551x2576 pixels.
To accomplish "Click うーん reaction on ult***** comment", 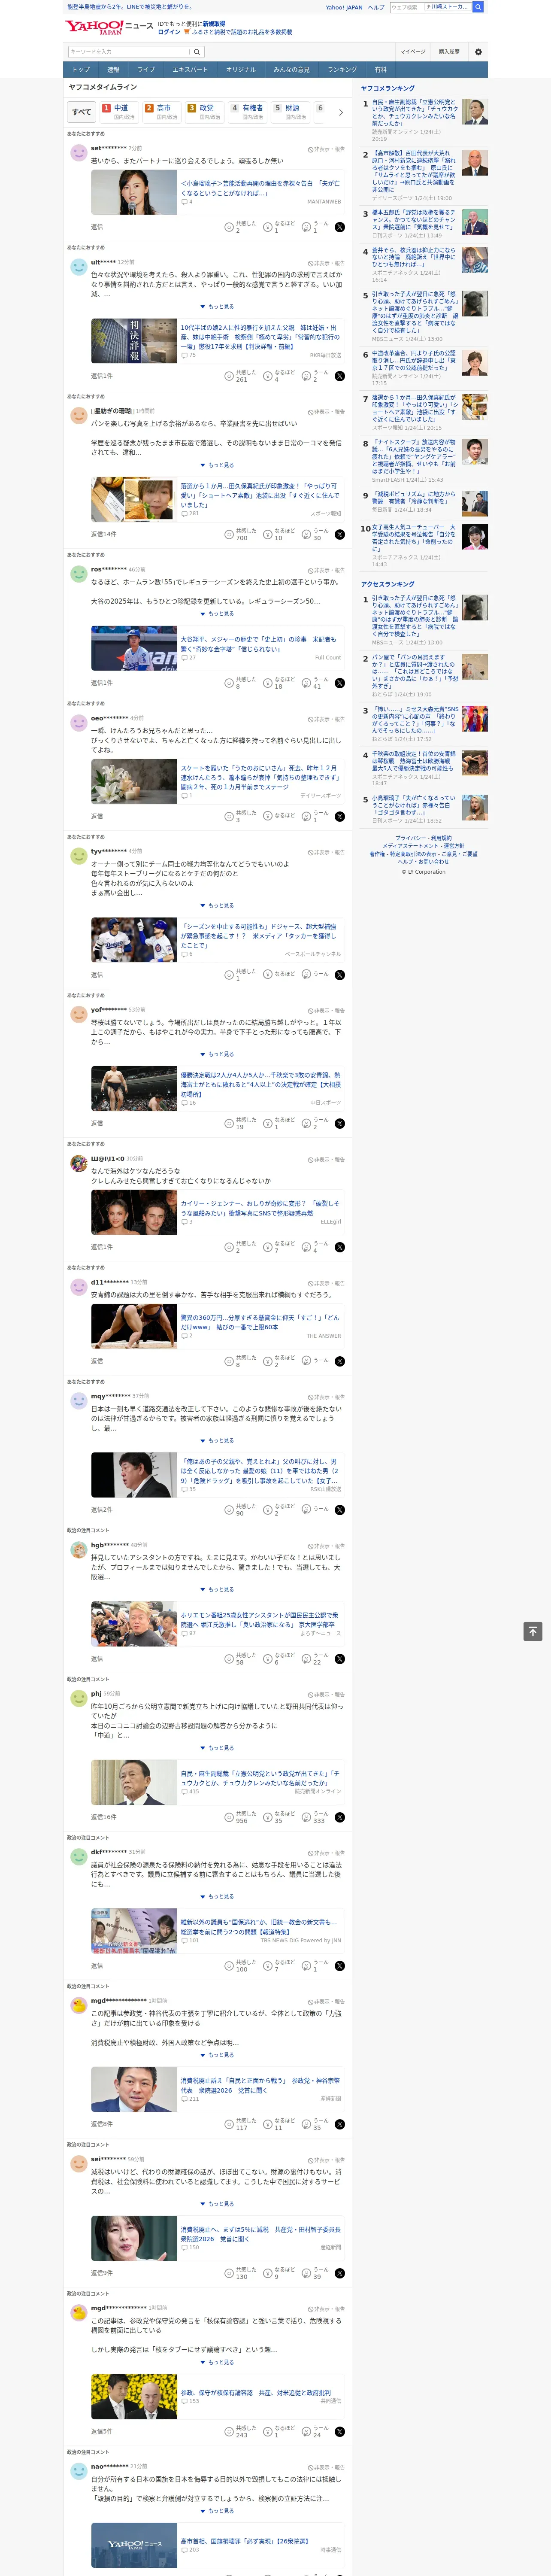I will 316,376.
